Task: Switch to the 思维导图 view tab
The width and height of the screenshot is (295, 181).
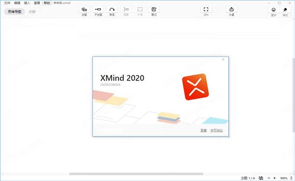Action: (x=14, y=12)
